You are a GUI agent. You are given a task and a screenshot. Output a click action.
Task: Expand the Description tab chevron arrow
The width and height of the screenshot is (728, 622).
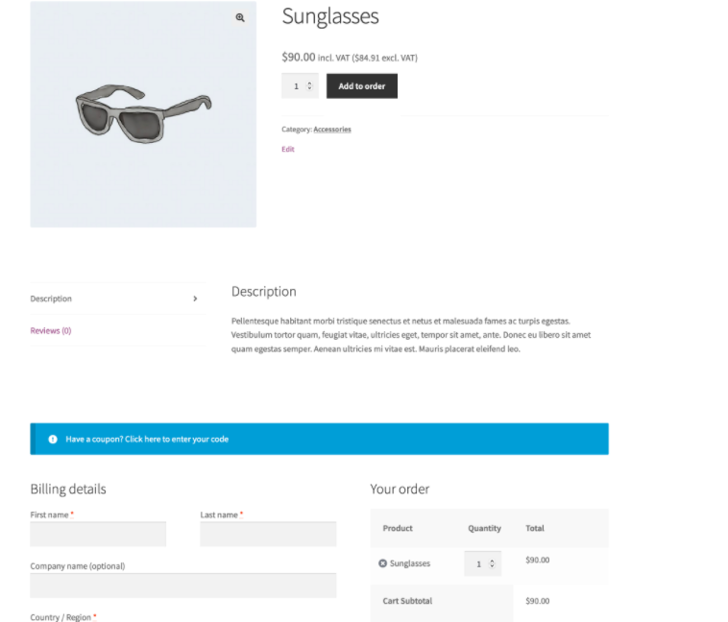195,299
